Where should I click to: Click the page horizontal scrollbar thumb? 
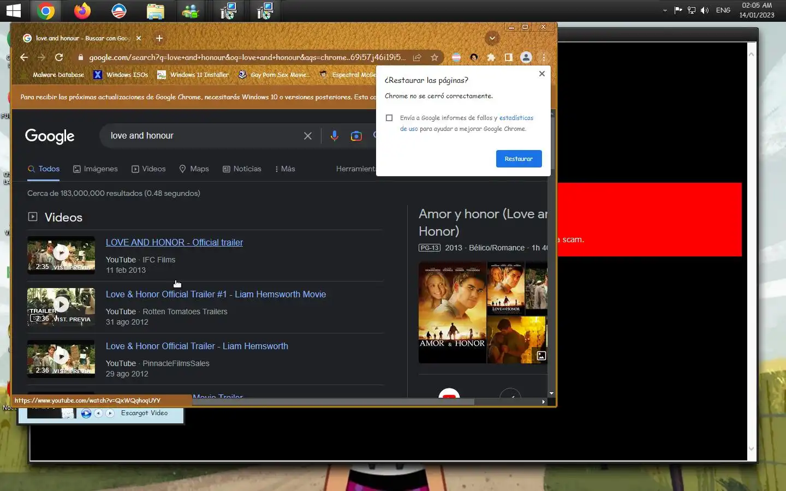(333, 402)
